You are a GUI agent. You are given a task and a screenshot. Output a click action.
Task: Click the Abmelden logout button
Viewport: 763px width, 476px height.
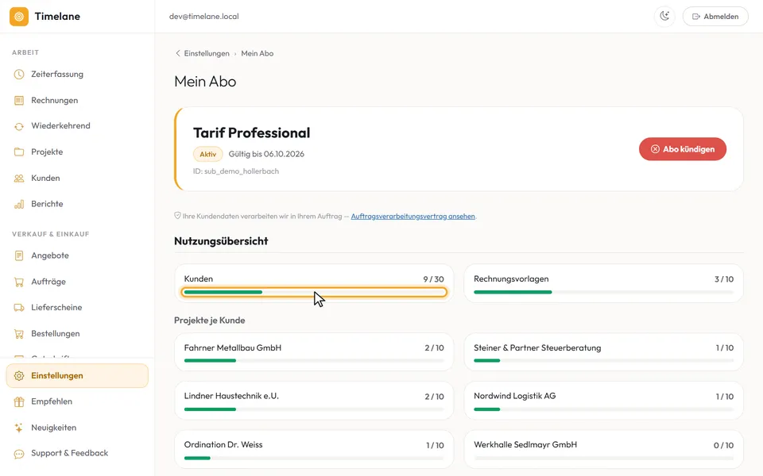715,17
